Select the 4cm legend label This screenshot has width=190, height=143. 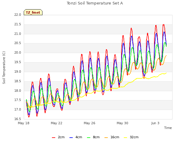click(x=79, y=137)
